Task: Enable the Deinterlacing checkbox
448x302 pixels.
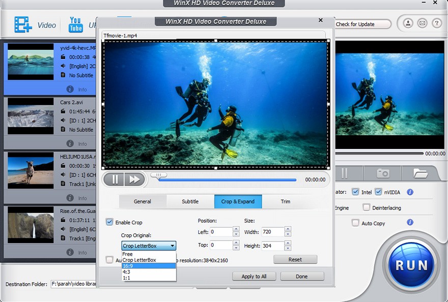Action: 366,207
